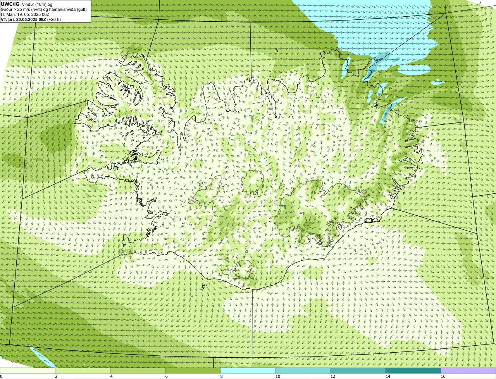Click the 2–4 m/s light green legend swatch

(83, 370)
